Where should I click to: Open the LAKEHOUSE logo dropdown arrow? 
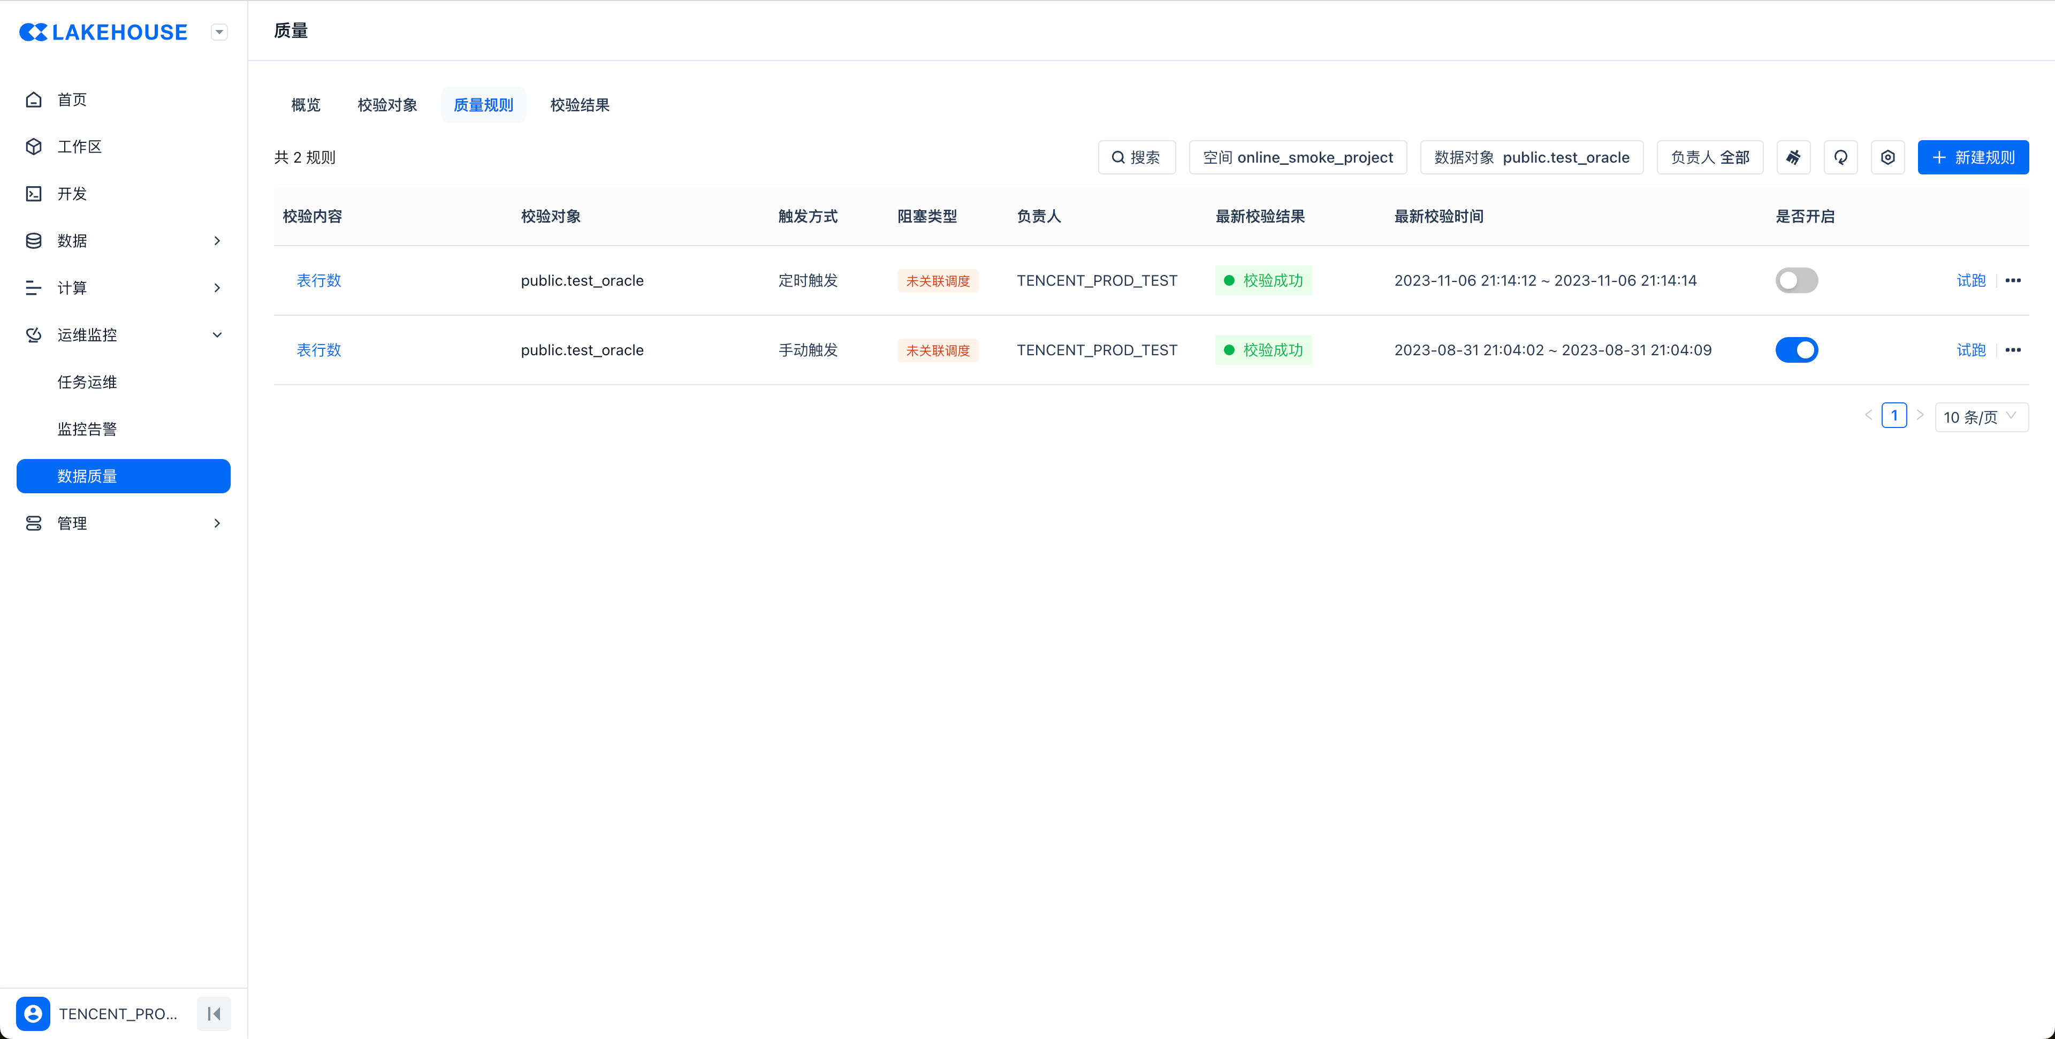[219, 32]
